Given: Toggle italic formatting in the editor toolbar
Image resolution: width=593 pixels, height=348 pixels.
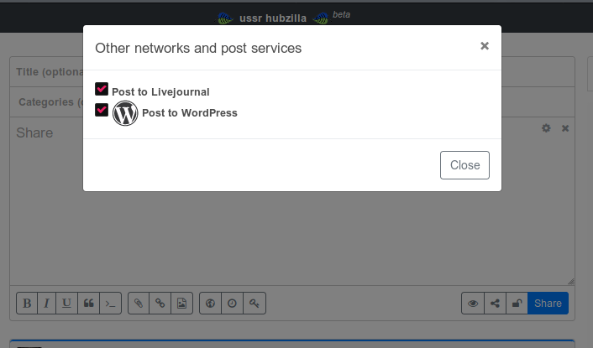Looking at the screenshot, I should tap(46, 303).
